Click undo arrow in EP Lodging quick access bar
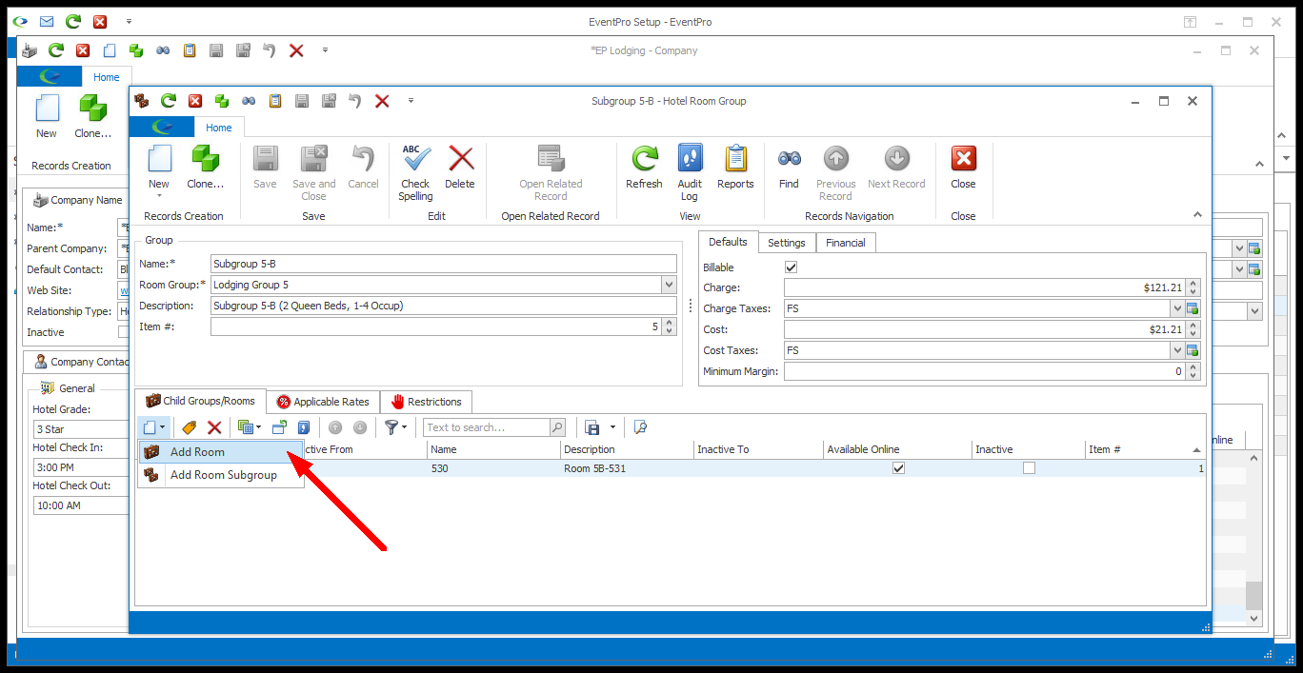 click(x=270, y=50)
